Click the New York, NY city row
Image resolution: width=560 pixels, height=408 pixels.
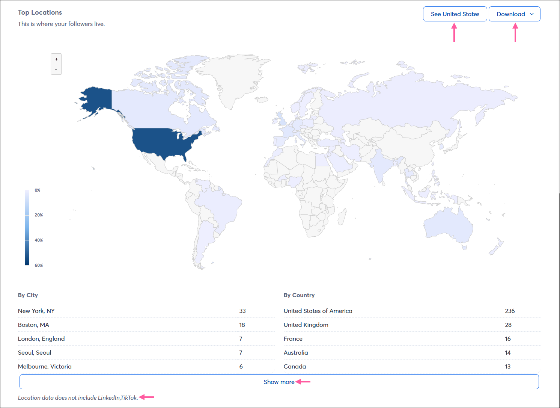click(36, 311)
